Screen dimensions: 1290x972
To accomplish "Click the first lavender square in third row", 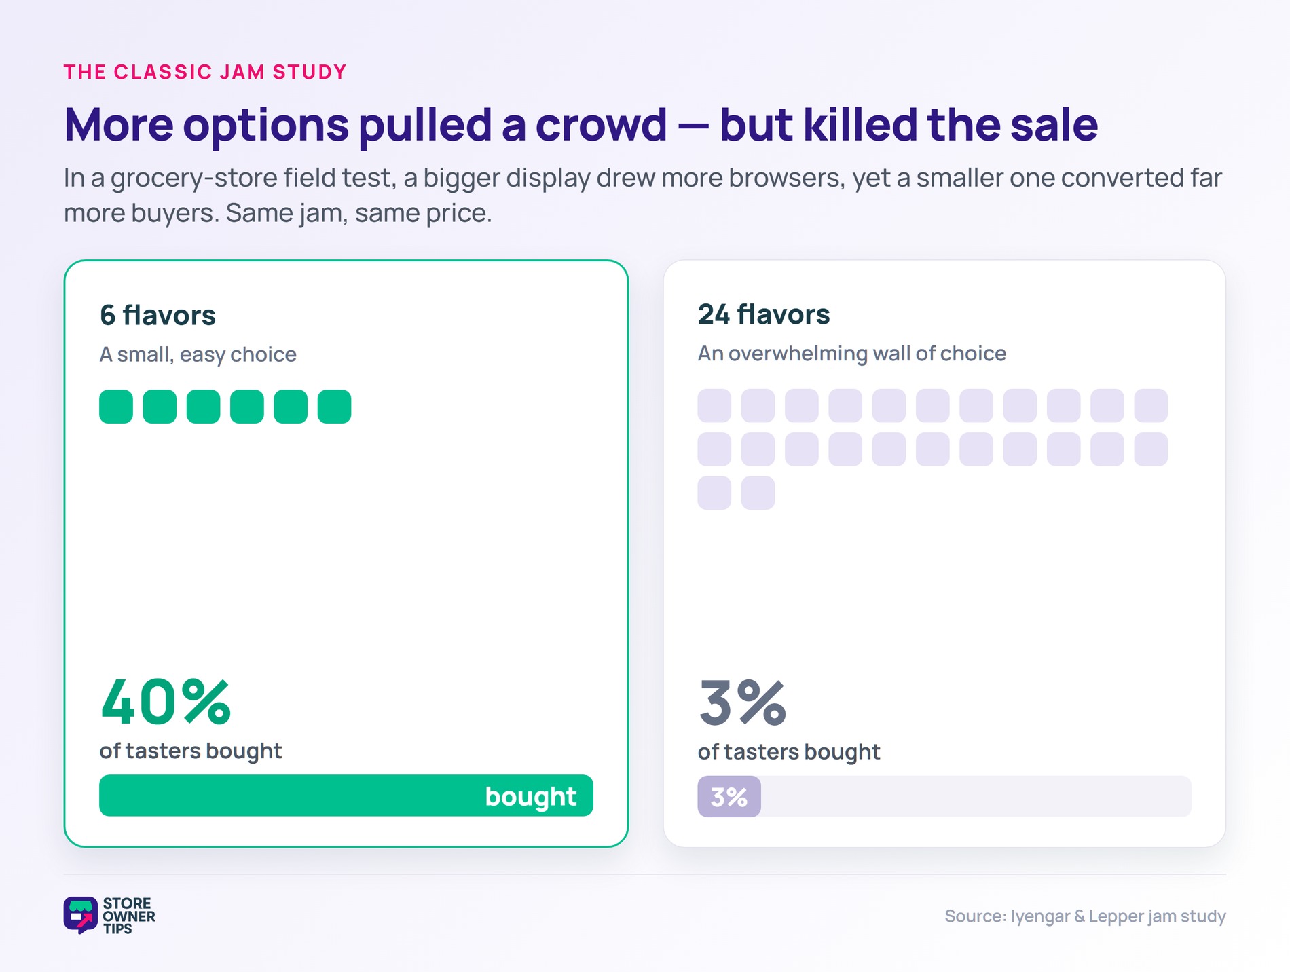I will (x=714, y=493).
